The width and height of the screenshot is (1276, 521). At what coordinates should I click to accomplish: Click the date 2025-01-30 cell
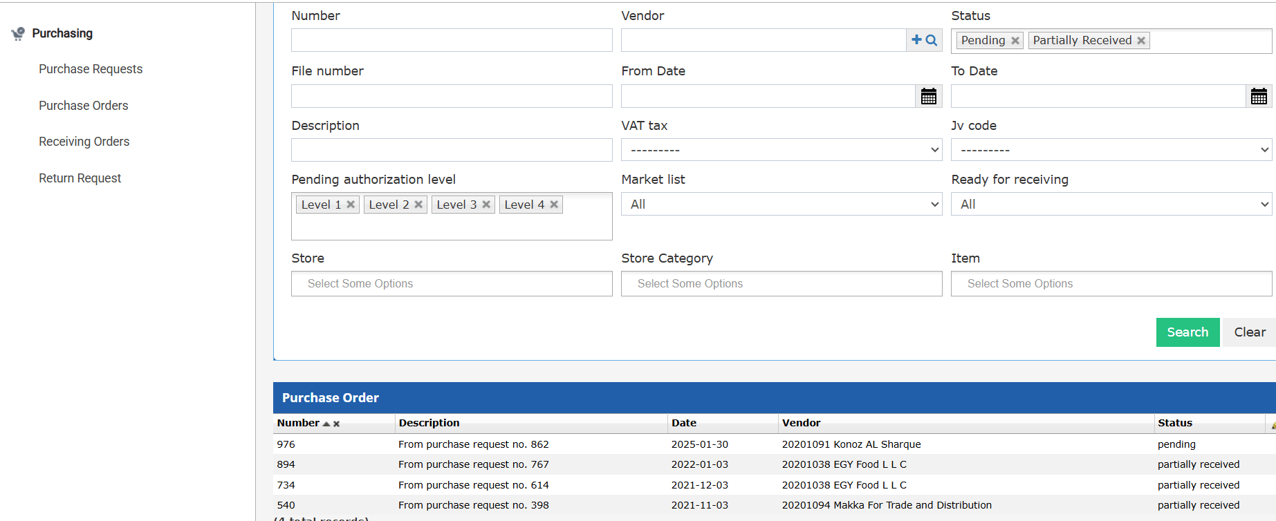pos(700,444)
